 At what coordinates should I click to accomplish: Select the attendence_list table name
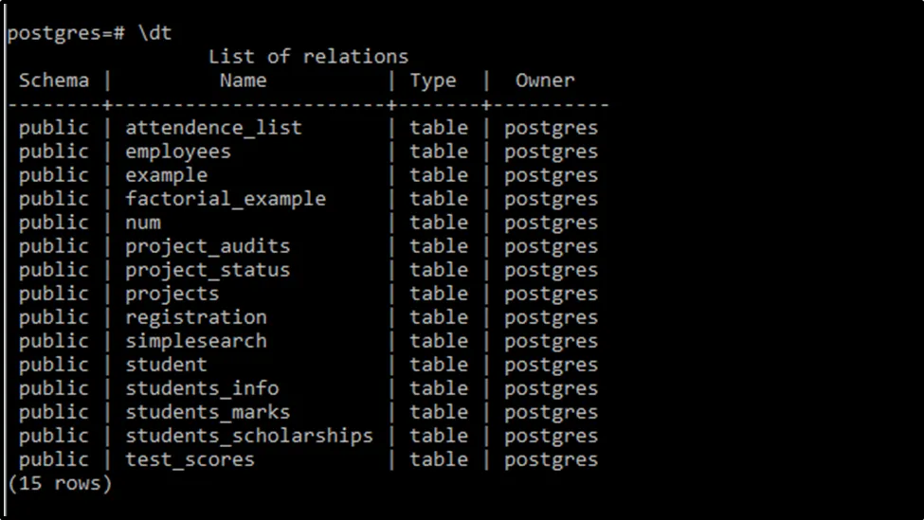(213, 128)
